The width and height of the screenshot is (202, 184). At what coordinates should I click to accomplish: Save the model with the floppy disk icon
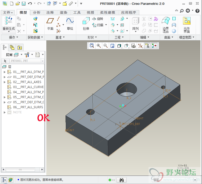coord(24,4)
